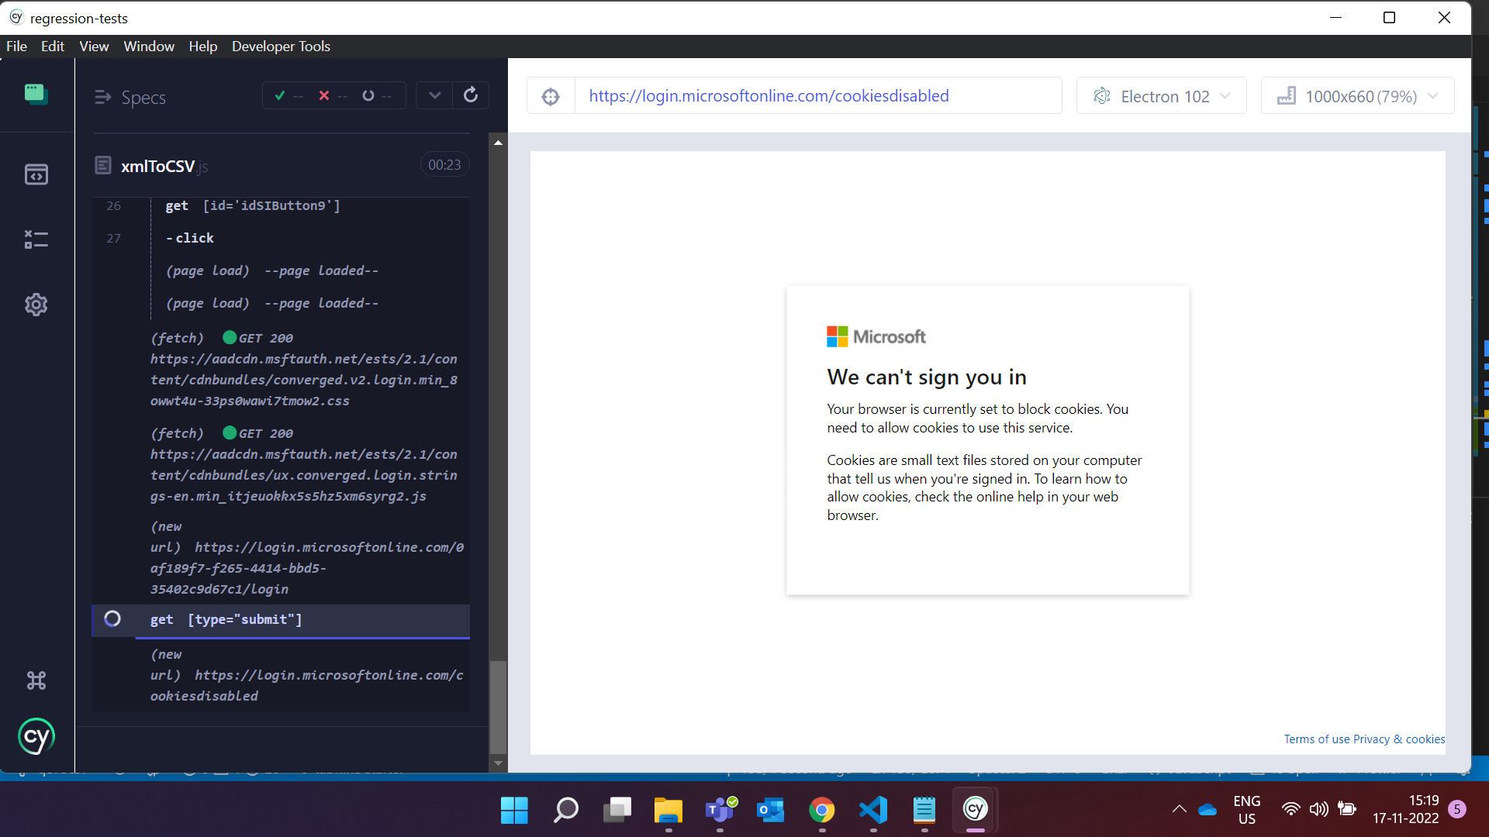Viewport: 1489px width, 837px height.
Task: Open the View menu
Action: (94, 46)
